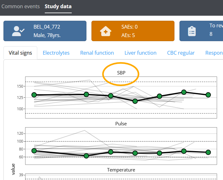
Task: Click the clipboard icon in To review box
Action: (x=192, y=31)
